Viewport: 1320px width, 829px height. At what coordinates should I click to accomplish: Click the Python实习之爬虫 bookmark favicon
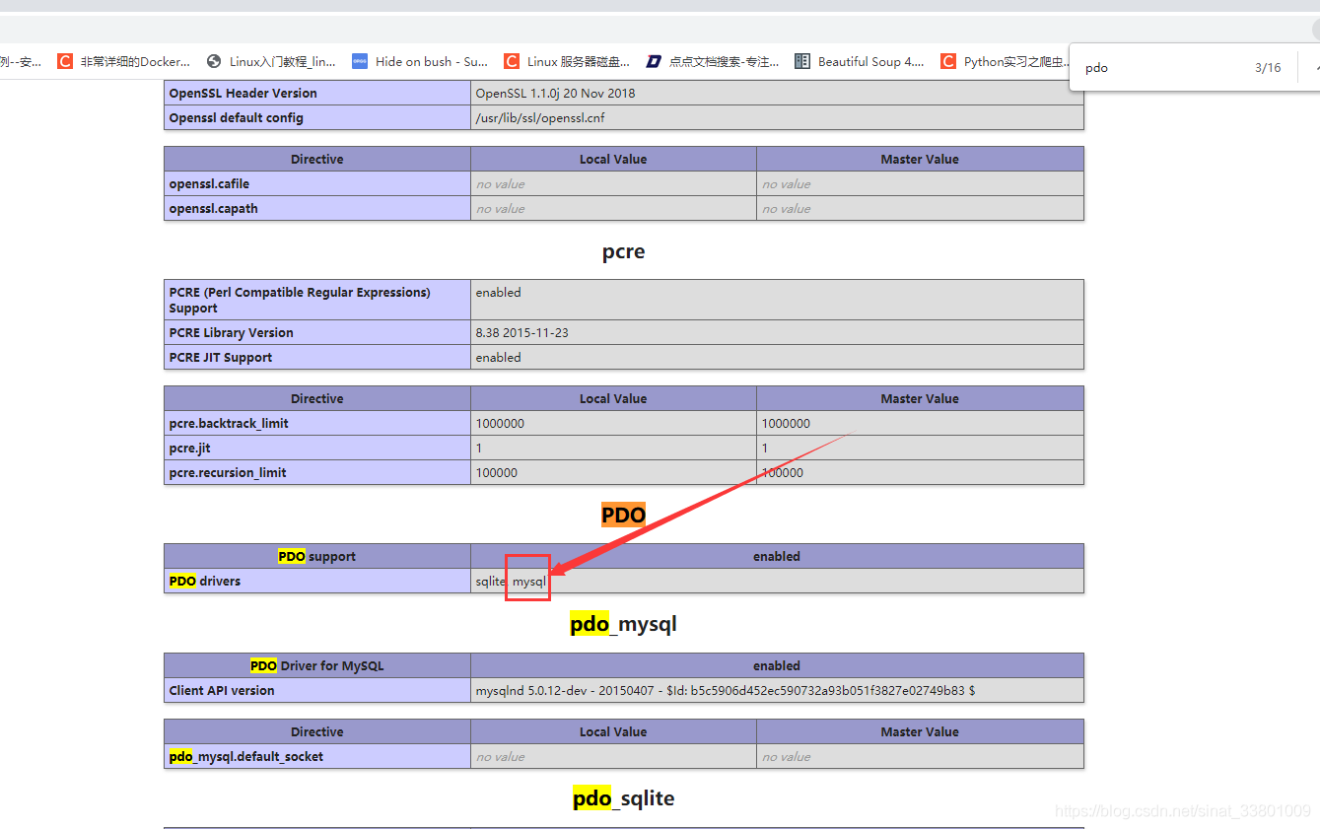(x=948, y=61)
